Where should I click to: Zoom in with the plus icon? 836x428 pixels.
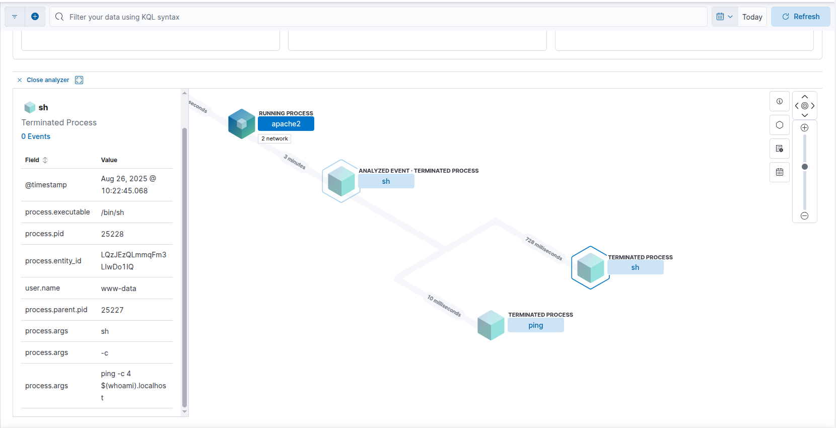(x=804, y=128)
